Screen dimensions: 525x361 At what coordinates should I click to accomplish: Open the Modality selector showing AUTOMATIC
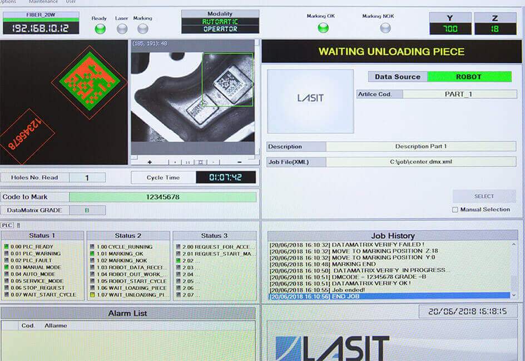point(220,22)
